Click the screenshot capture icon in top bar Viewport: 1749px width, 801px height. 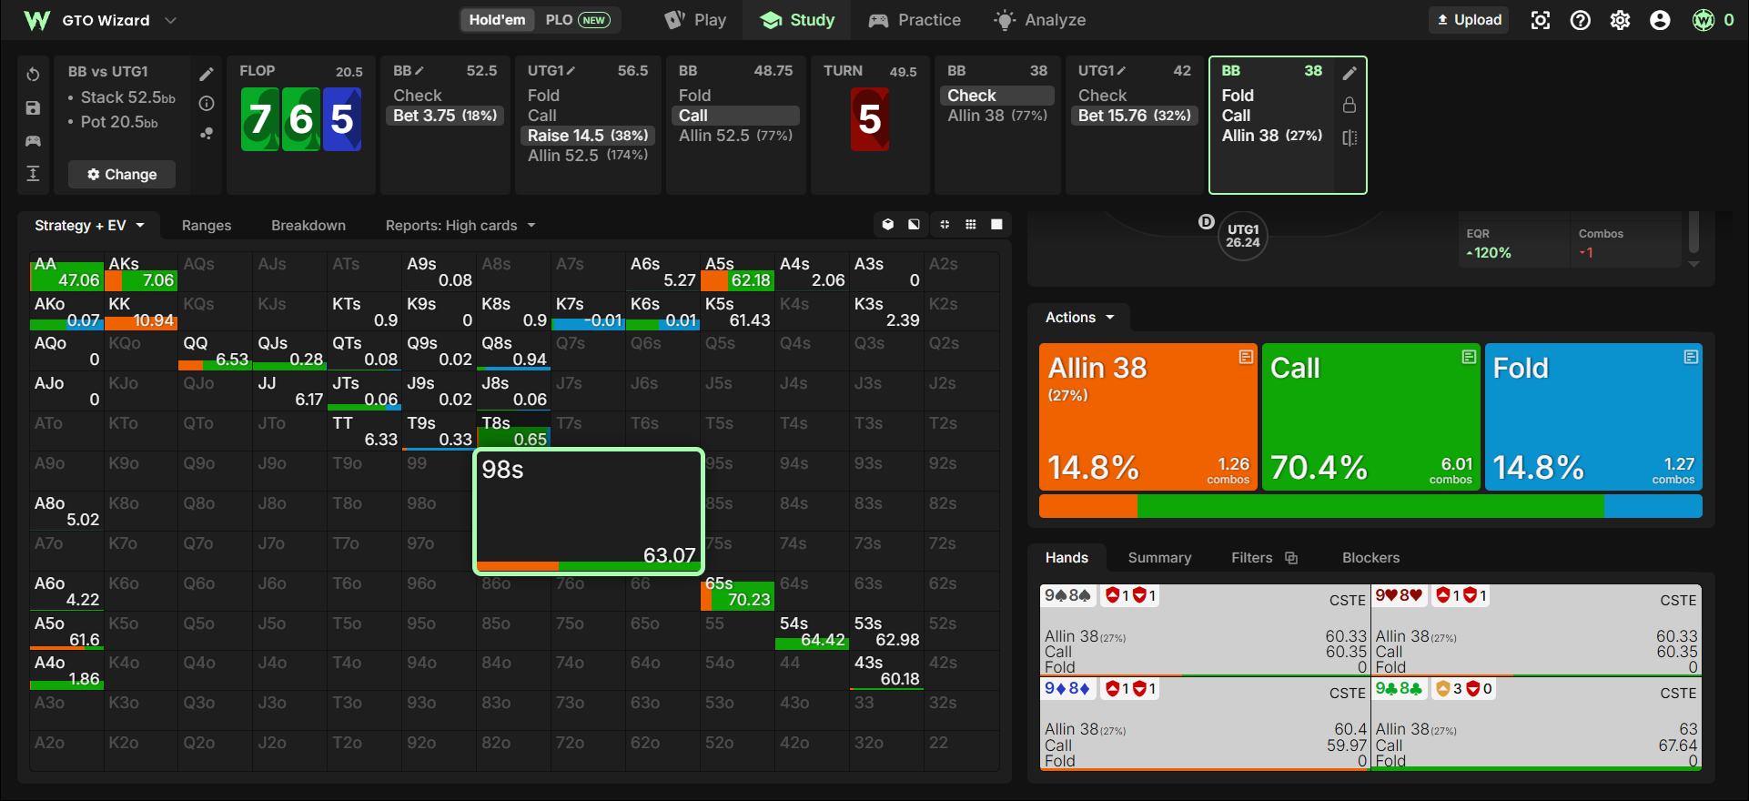(x=1541, y=20)
